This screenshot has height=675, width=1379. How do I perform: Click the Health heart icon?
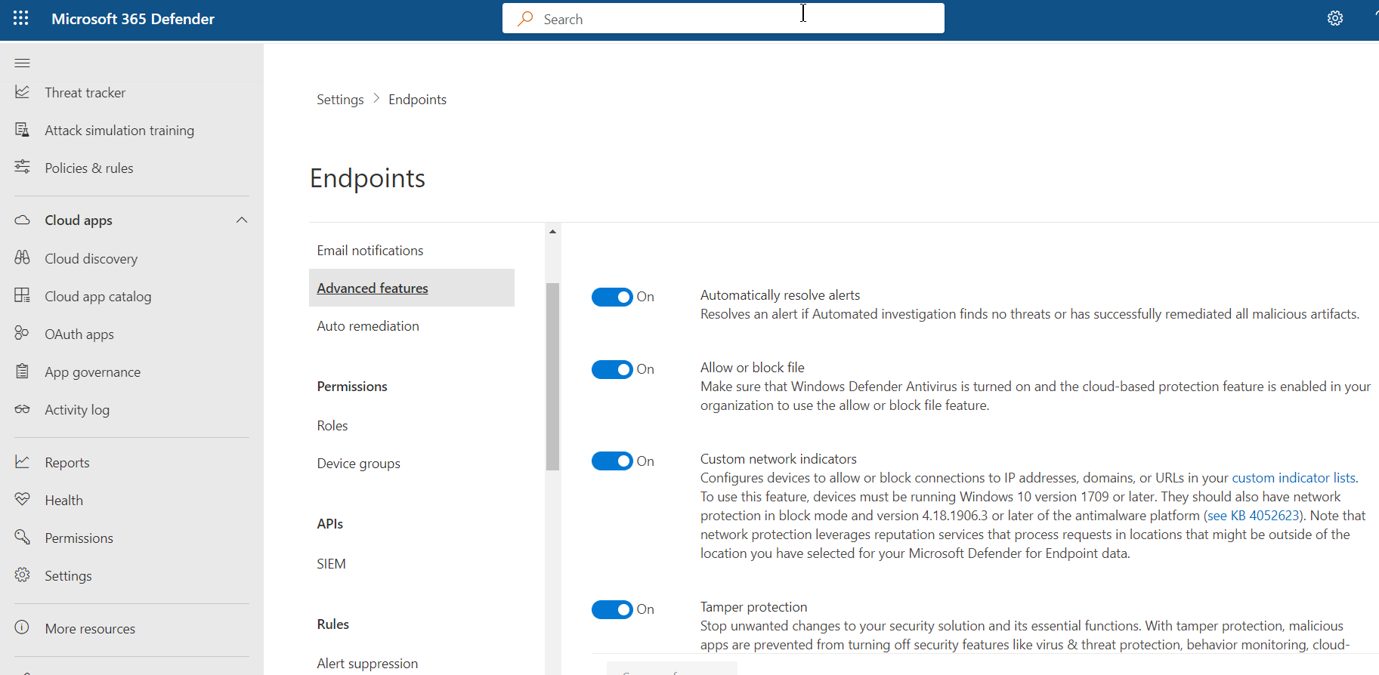tap(23, 500)
